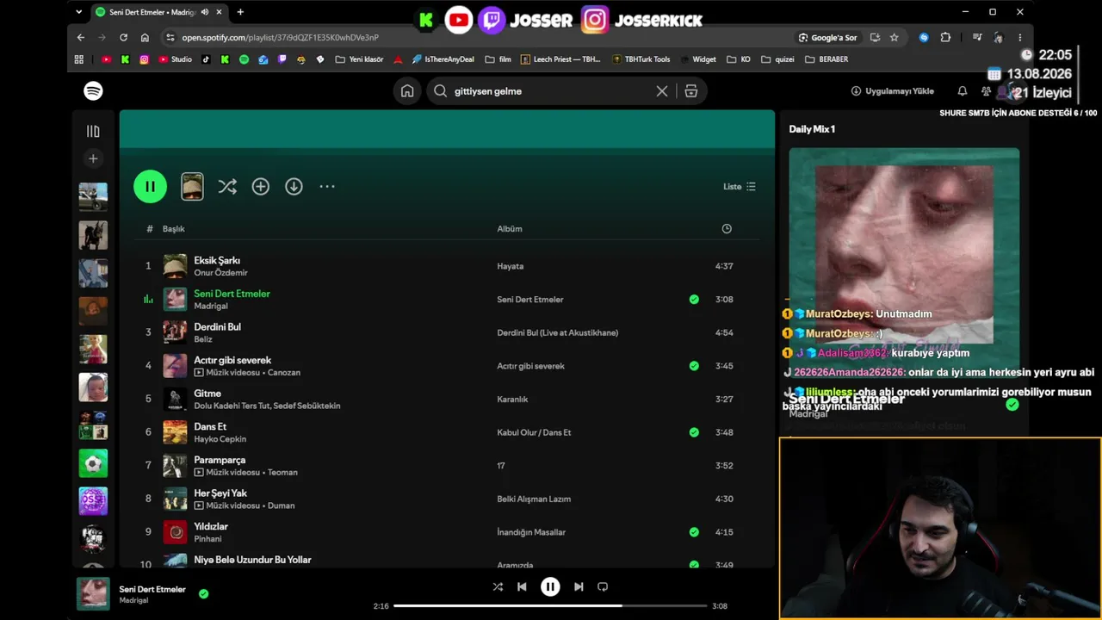This screenshot has width=1102, height=620.
Task: Open album 'Derdini Bul (Live at Akustikhane)'
Action: tap(558, 332)
